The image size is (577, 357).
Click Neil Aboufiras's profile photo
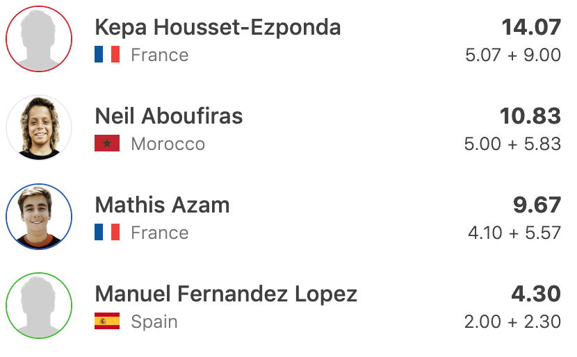click(39, 128)
